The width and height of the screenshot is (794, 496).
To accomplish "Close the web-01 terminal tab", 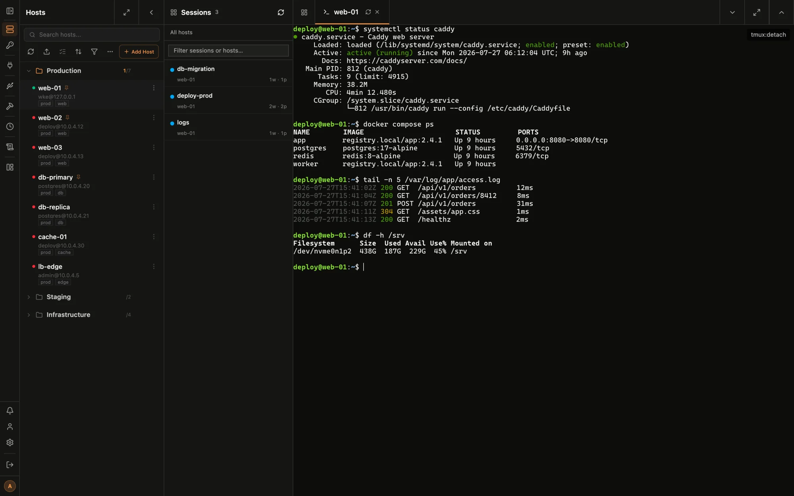I will pos(377,12).
